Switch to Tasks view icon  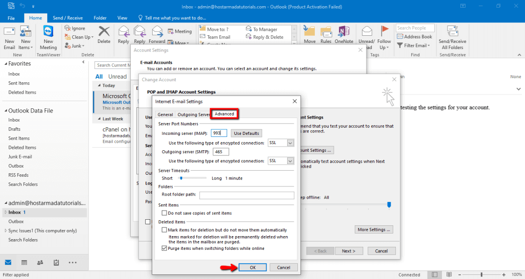pos(56,263)
